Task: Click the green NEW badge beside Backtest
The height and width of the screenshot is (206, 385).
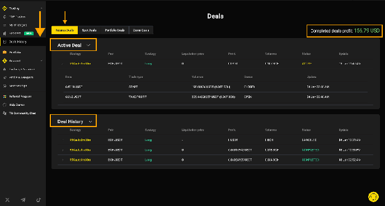Action: click(x=29, y=34)
